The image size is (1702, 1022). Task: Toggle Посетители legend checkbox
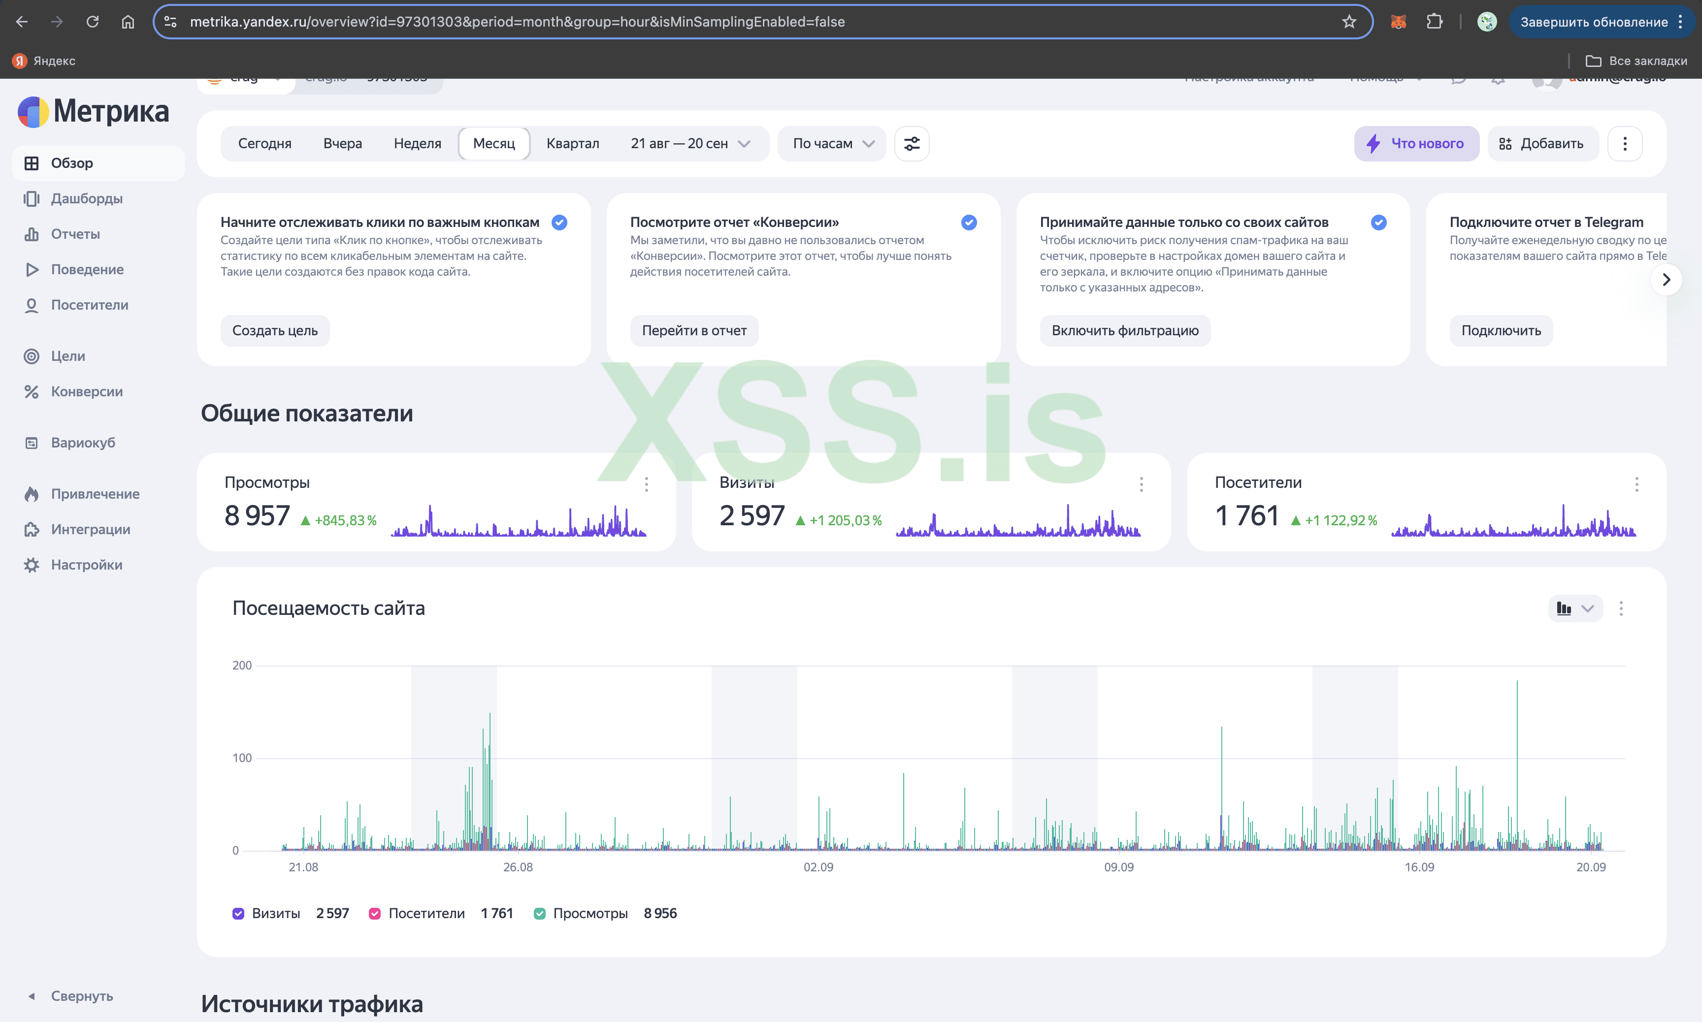[375, 913]
